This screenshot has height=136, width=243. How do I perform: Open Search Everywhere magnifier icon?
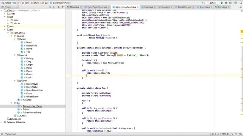241,3
